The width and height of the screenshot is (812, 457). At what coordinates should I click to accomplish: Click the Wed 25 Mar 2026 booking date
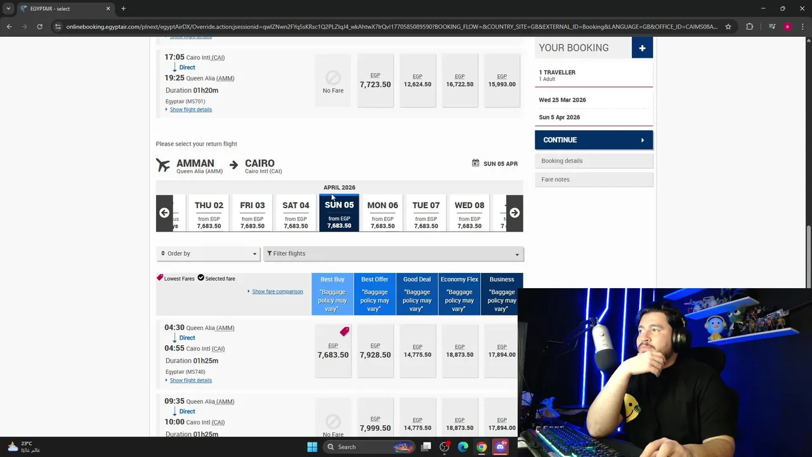tap(563, 100)
